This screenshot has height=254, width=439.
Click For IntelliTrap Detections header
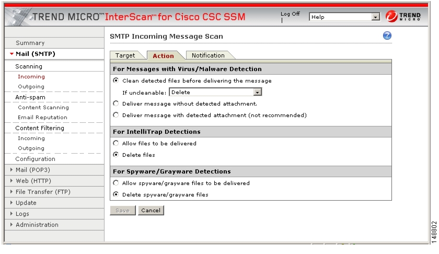pos(157,132)
